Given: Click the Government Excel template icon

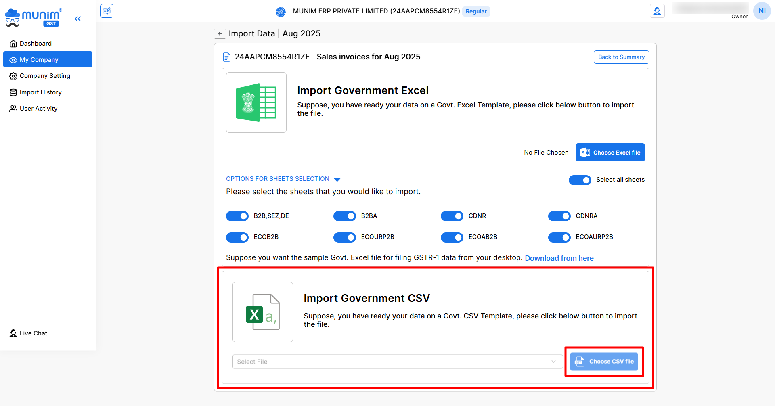Looking at the screenshot, I should pyautogui.click(x=256, y=103).
